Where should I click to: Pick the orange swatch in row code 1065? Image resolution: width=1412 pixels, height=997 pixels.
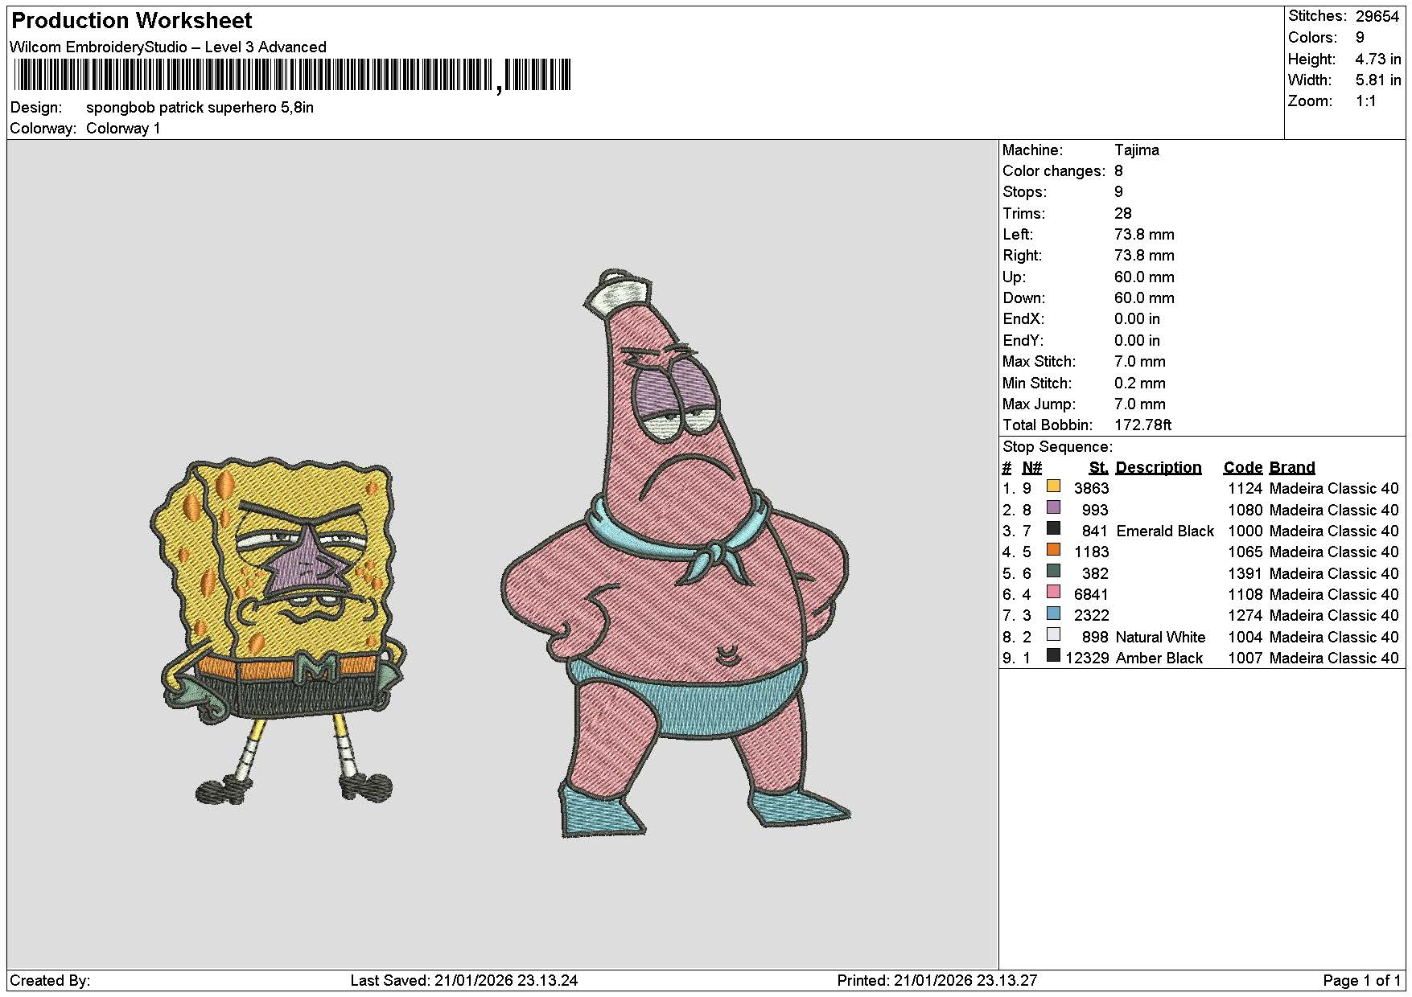1053,550
